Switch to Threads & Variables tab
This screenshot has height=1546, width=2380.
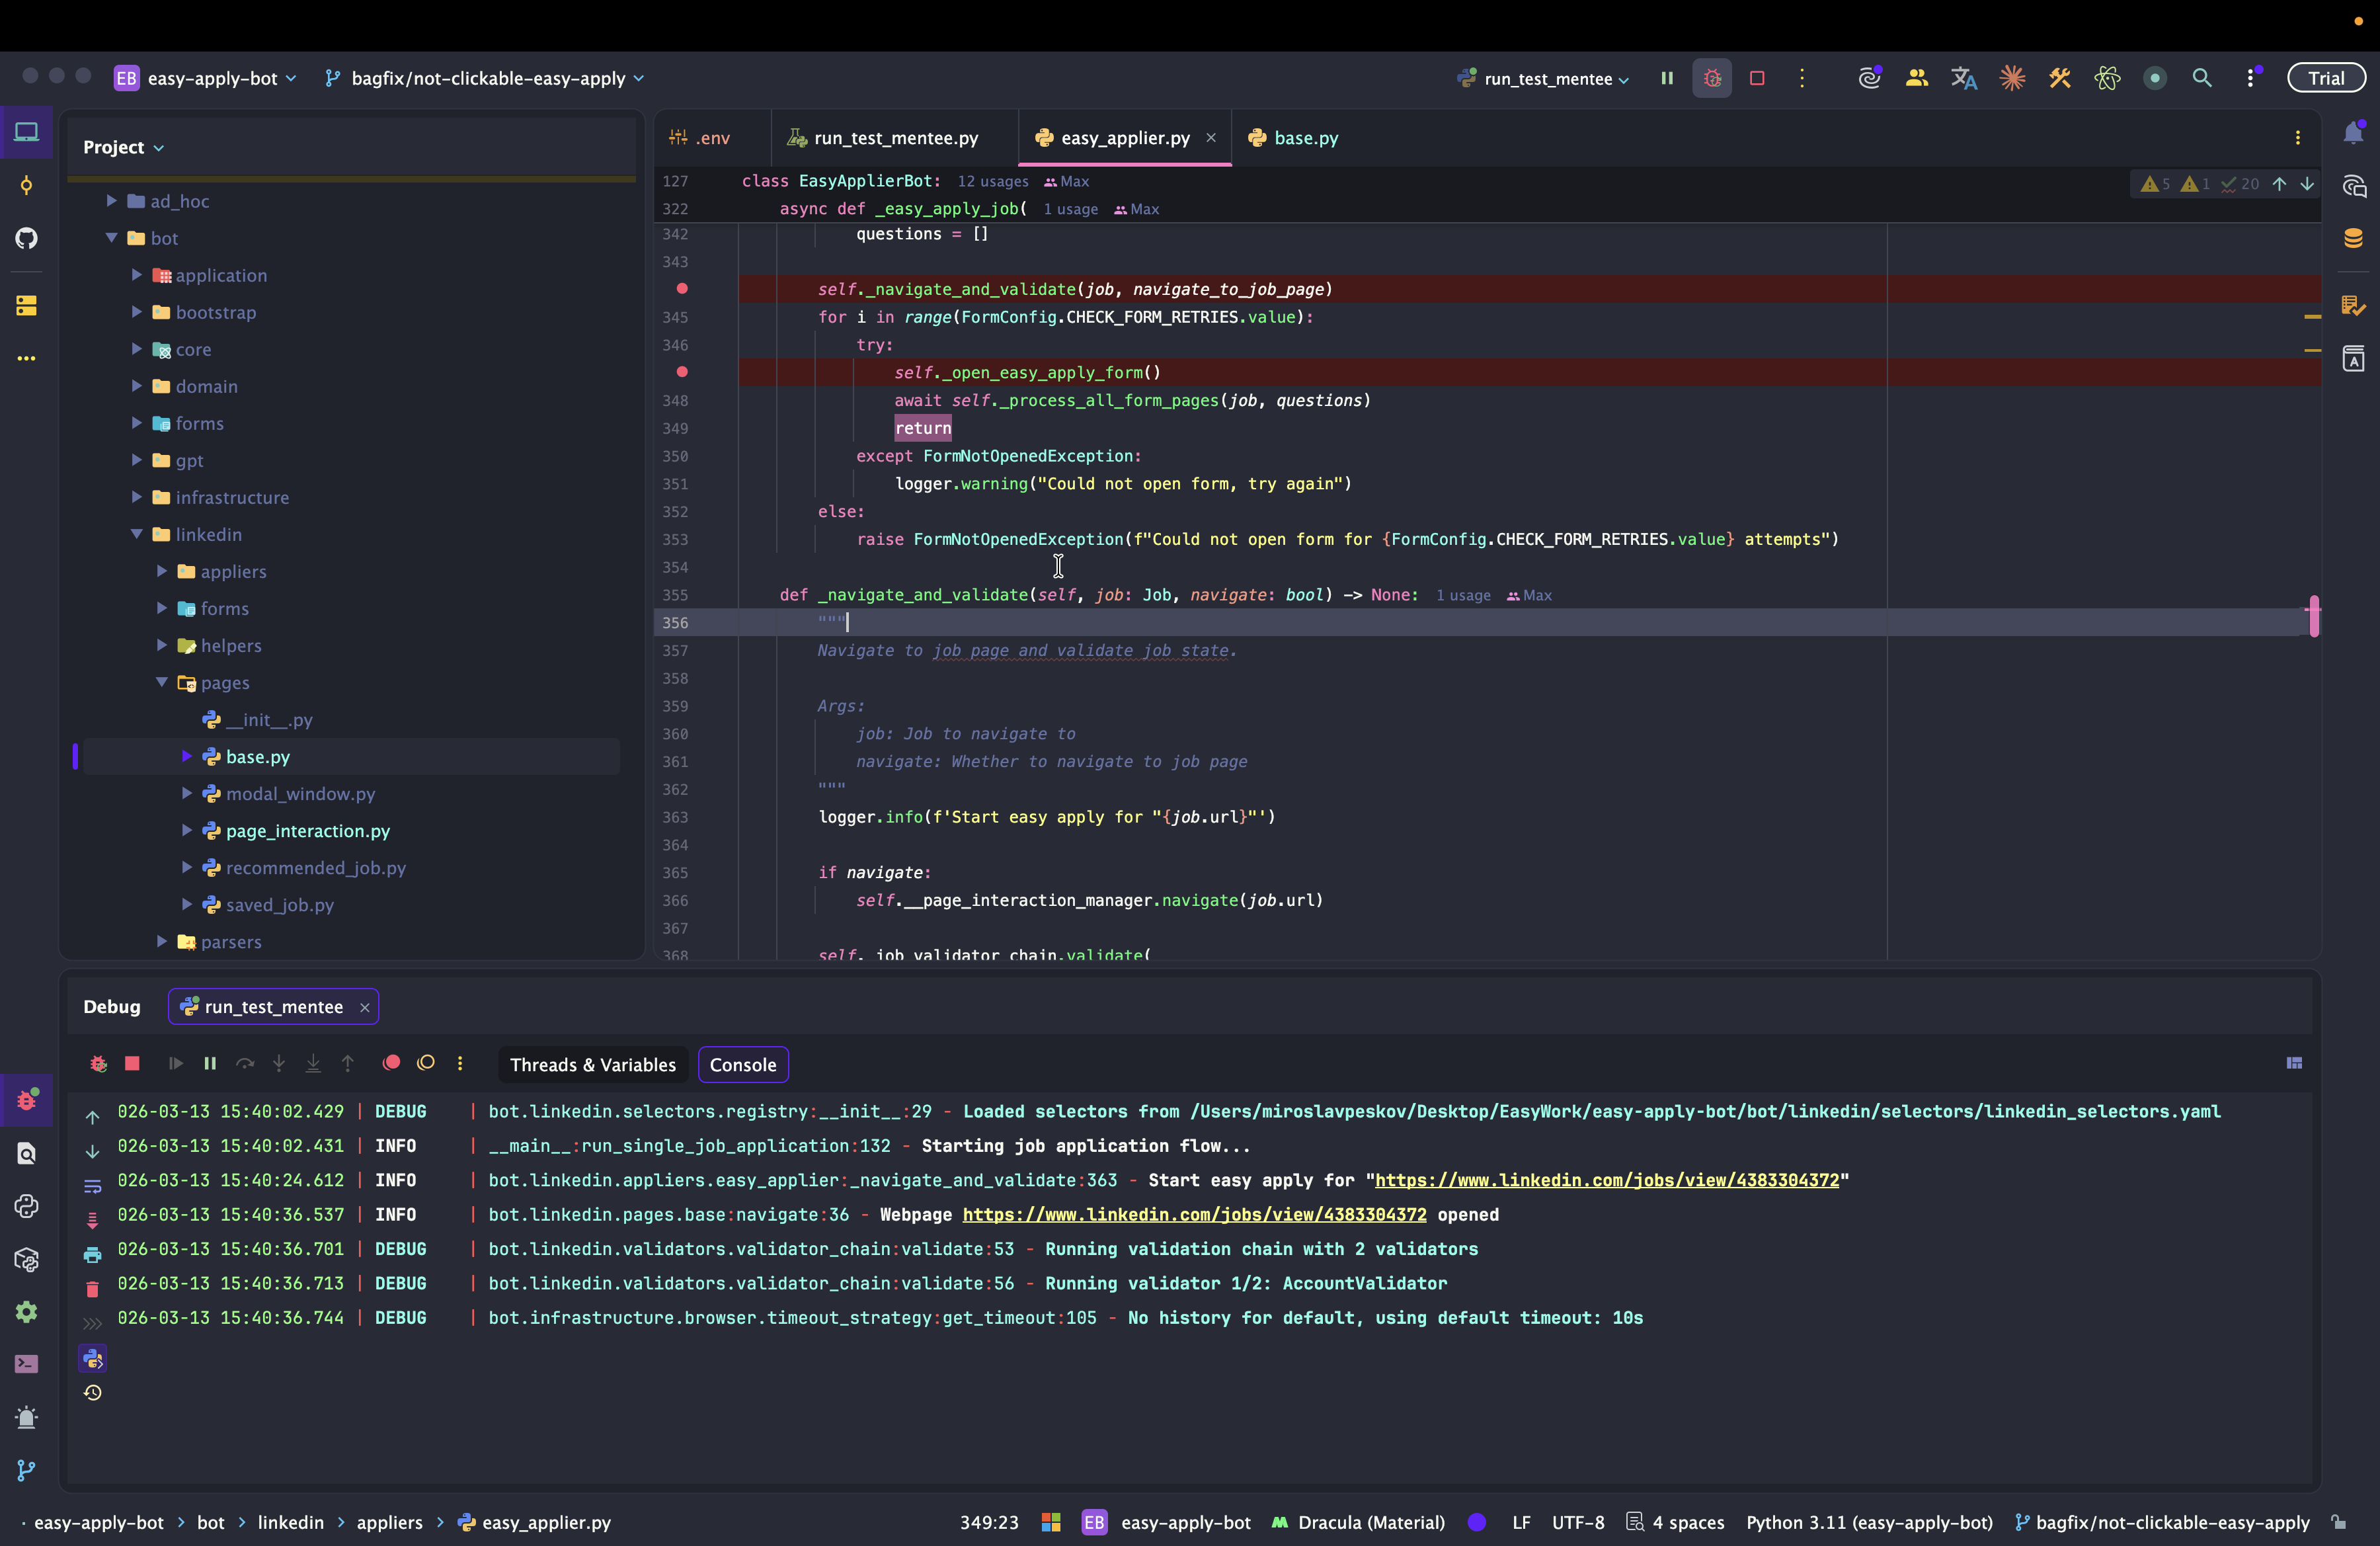point(592,1064)
